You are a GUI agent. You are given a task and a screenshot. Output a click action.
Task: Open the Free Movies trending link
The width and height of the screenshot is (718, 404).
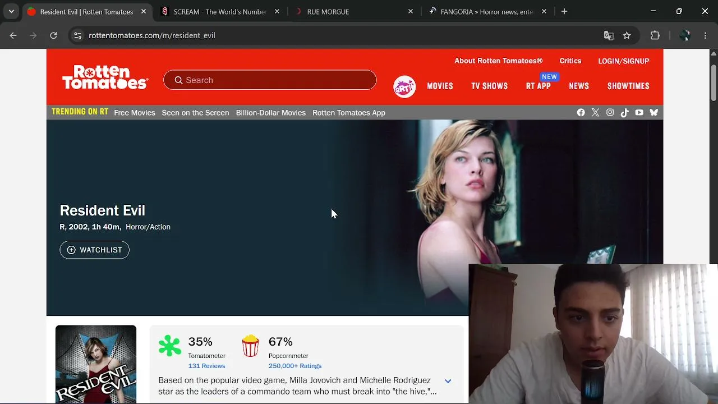(x=135, y=113)
